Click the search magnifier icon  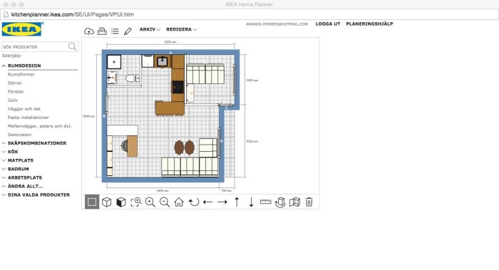click(72, 47)
